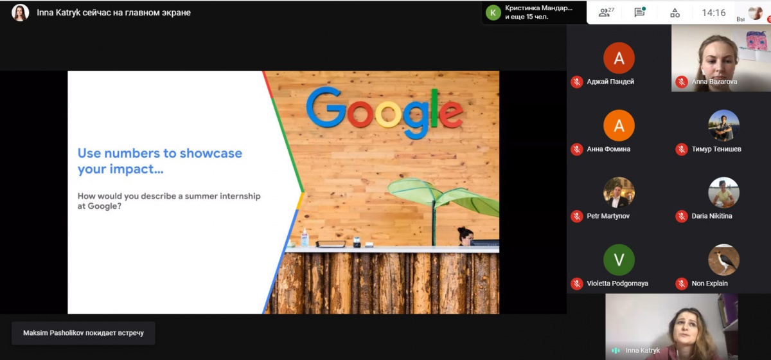Click the 'Maksim Pasholikov покидает встречу' notification

pyautogui.click(x=84, y=333)
